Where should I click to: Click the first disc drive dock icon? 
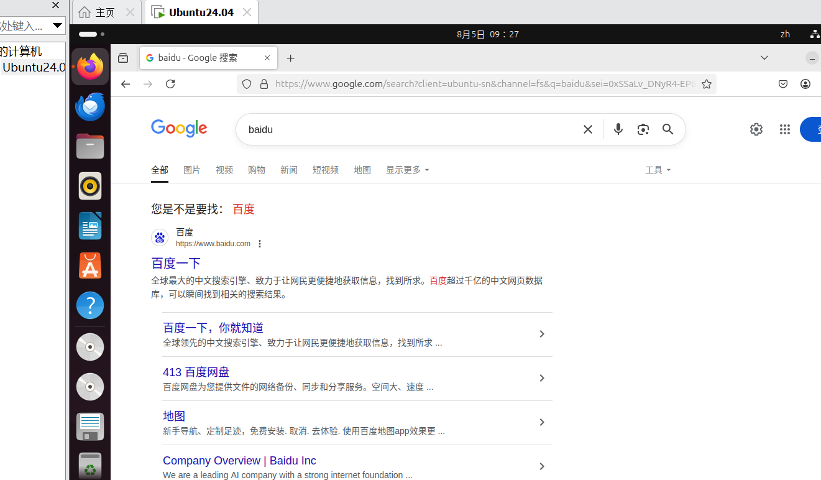click(x=90, y=347)
